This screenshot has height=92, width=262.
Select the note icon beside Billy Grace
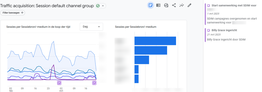(209, 30)
